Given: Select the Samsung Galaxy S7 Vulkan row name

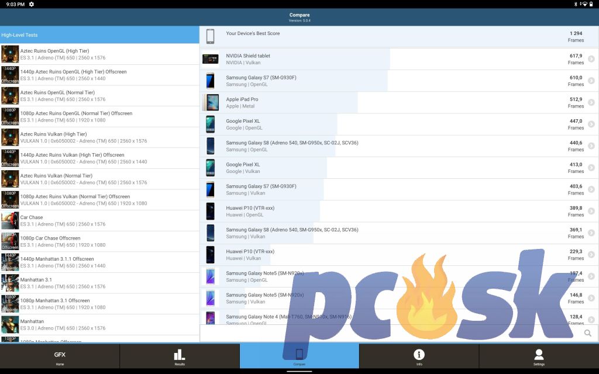Looking at the screenshot, I should point(261,186).
